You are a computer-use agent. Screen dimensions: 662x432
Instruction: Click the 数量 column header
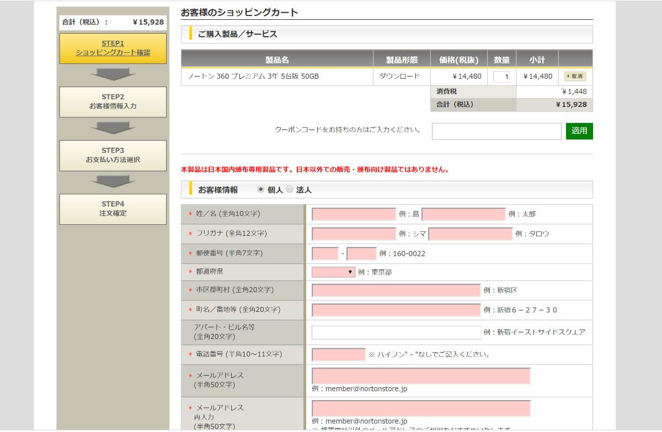(501, 59)
